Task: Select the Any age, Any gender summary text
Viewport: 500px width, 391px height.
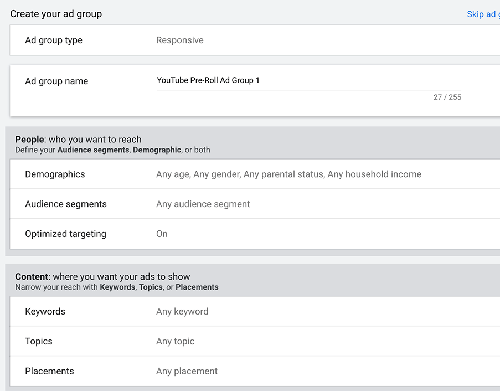Action: pyautogui.click(x=288, y=174)
